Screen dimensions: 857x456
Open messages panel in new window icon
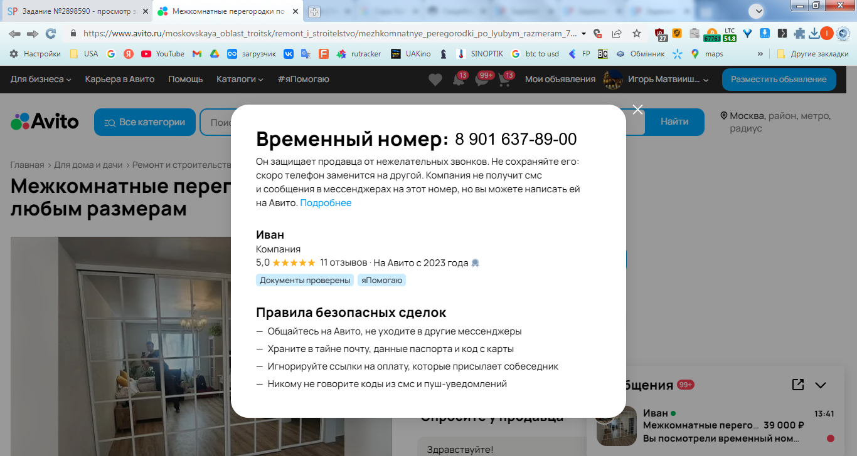click(x=798, y=385)
